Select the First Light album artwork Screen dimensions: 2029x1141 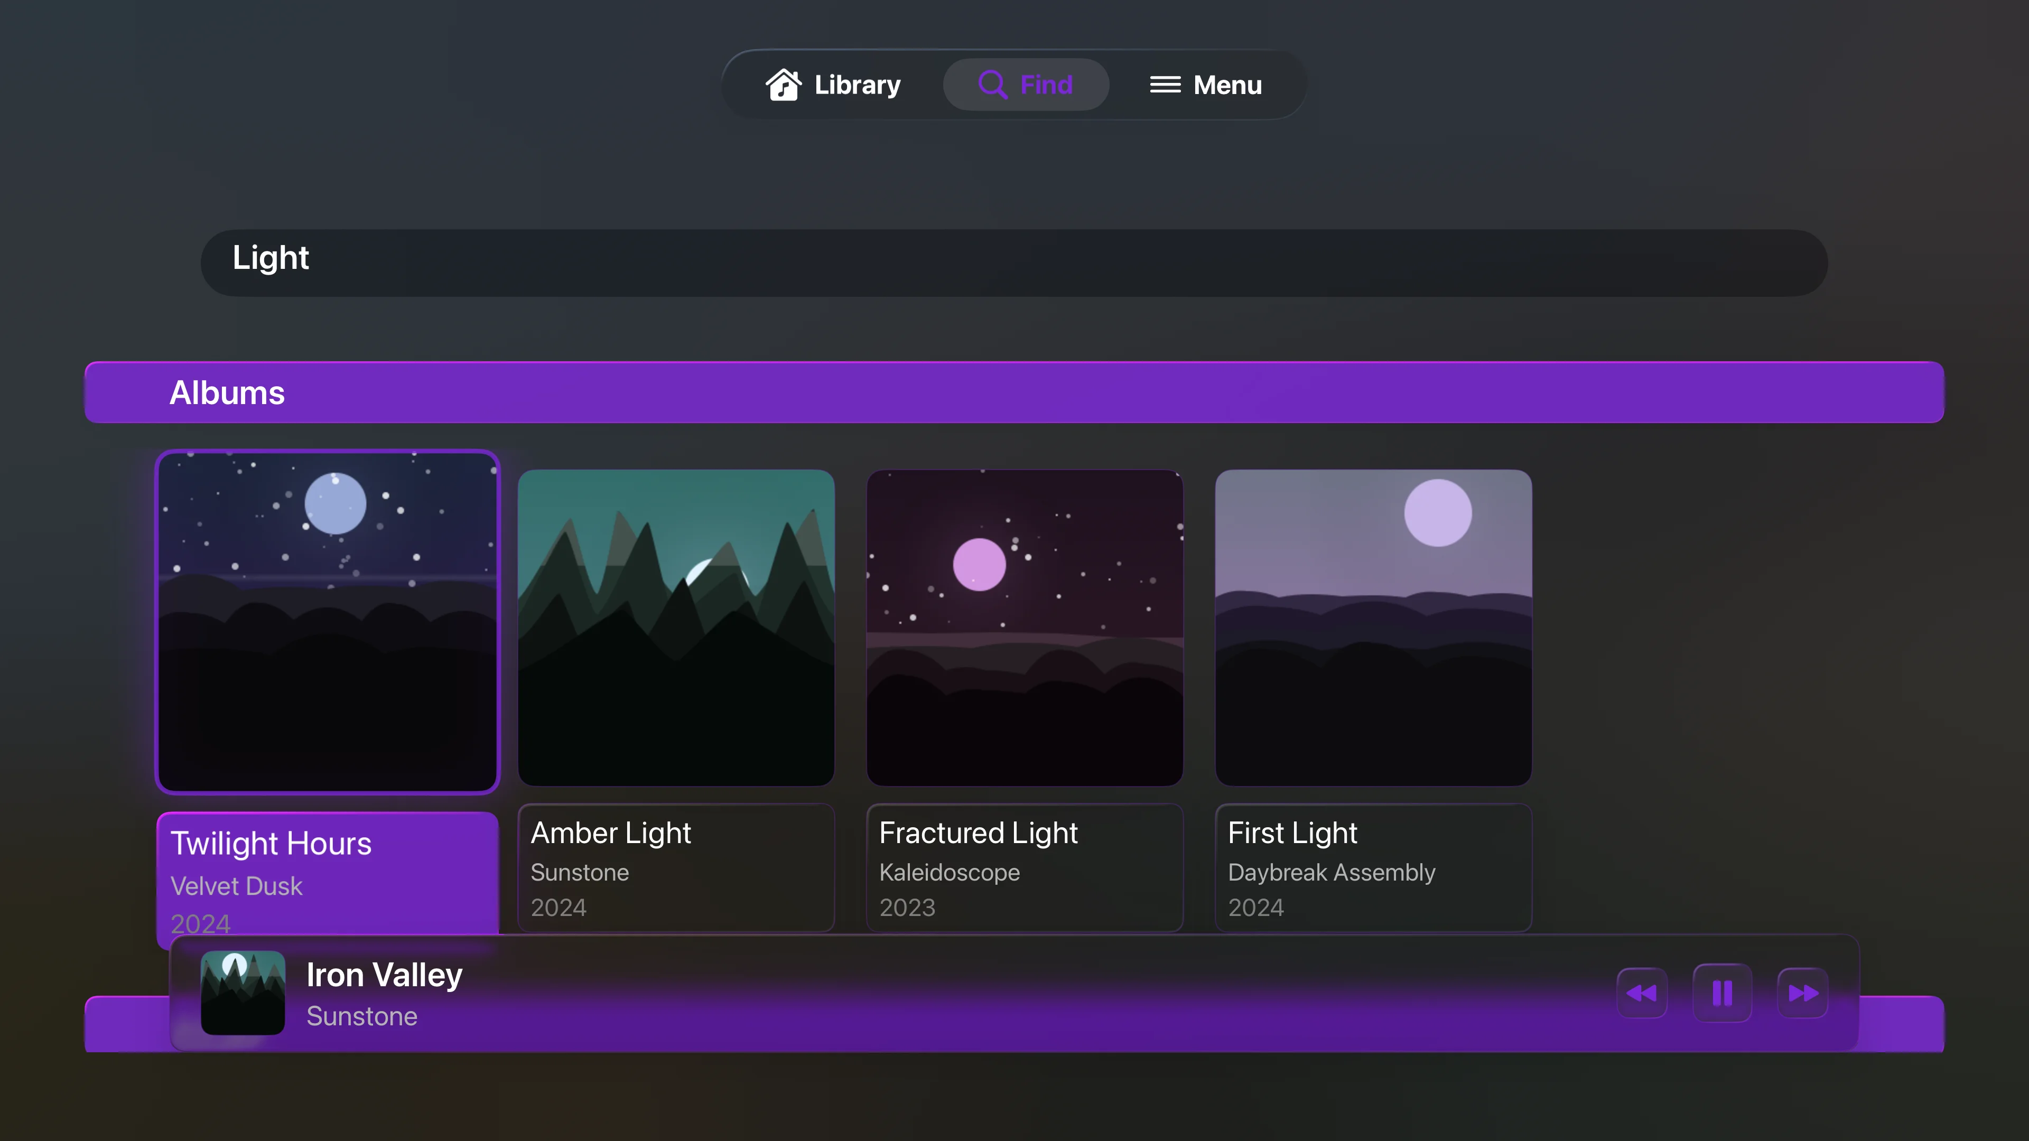(1373, 628)
